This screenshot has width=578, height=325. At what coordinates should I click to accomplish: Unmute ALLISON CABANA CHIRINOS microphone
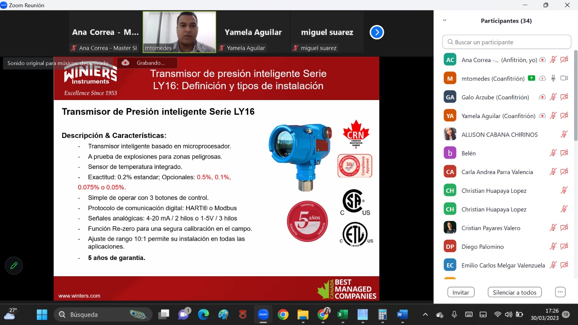564,134
